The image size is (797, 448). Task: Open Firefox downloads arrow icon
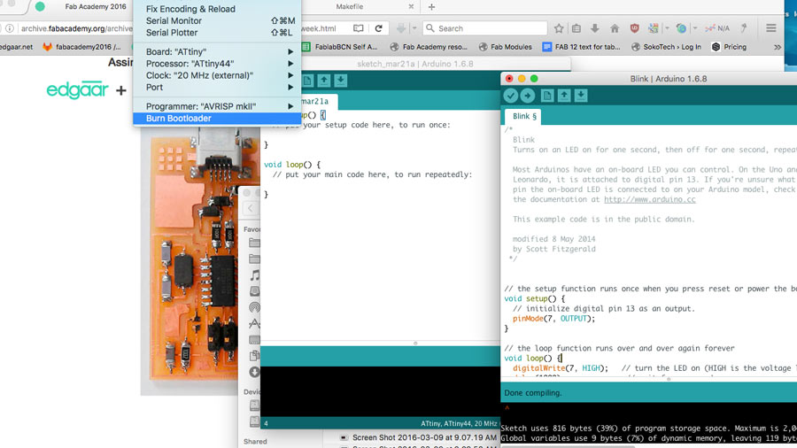(x=595, y=28)
